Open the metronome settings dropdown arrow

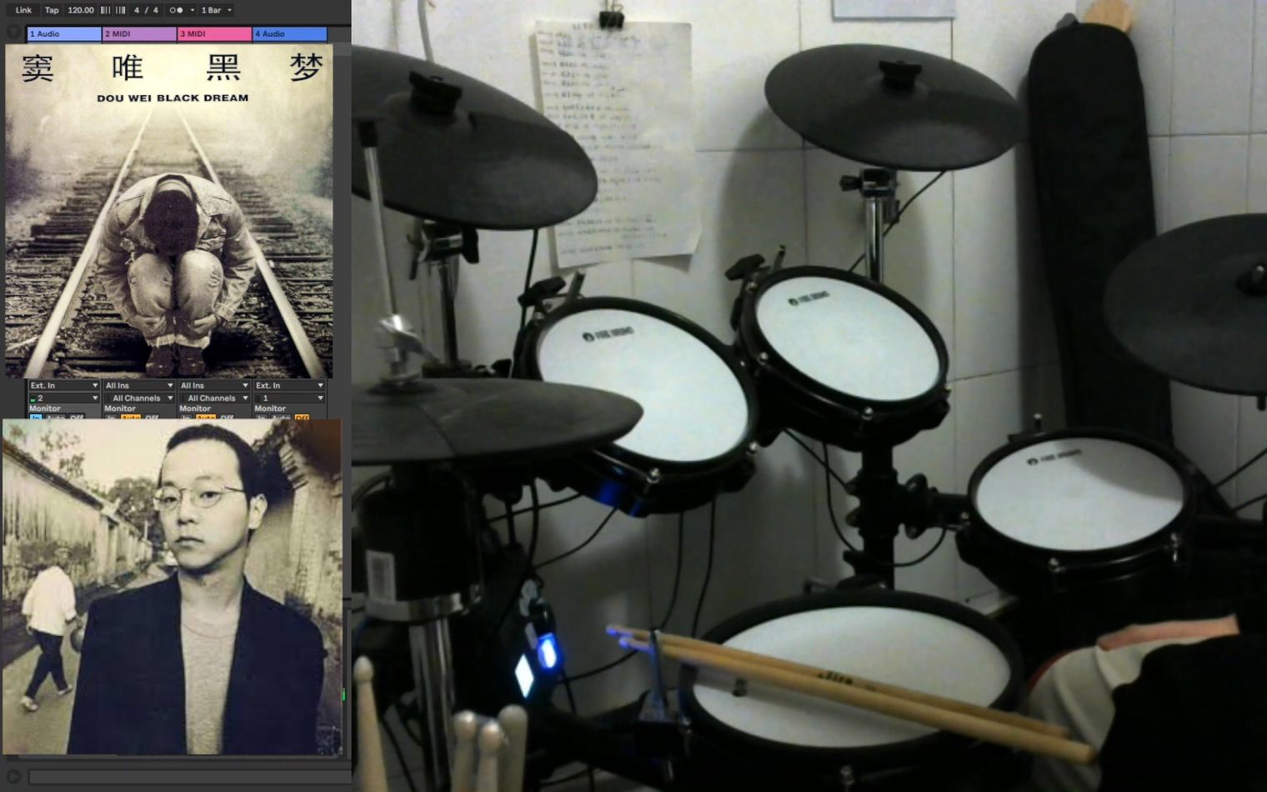point(193,10)
